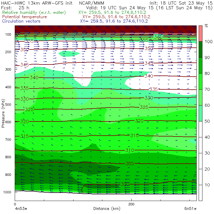Click the 'Valid: 19 UTC Sun 24 May 15' text
214x214 pixels.
point(120,8)
